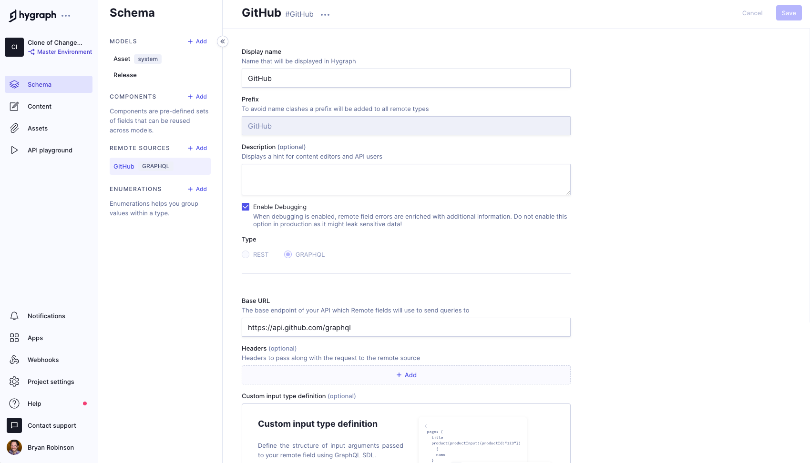The height and width of the screenshot is (463, 810).
Task: Open Contact support chat icon
Action: pyautogui.click(x=14, y=425)
